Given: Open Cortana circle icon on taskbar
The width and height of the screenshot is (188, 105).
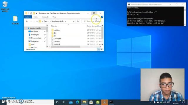Looking at the screenshot, I should pos(57,102).
